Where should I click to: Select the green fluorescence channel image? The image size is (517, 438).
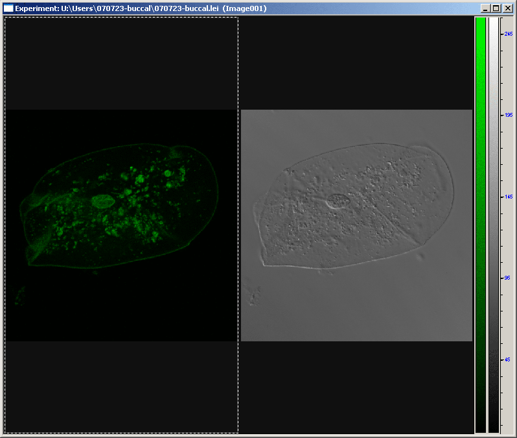tap(121, 225)
